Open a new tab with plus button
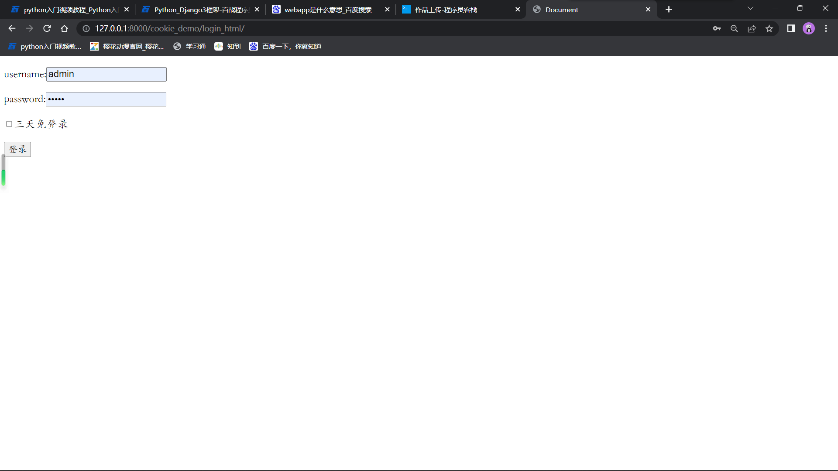 pyautogui.click(x=669, y=9)
